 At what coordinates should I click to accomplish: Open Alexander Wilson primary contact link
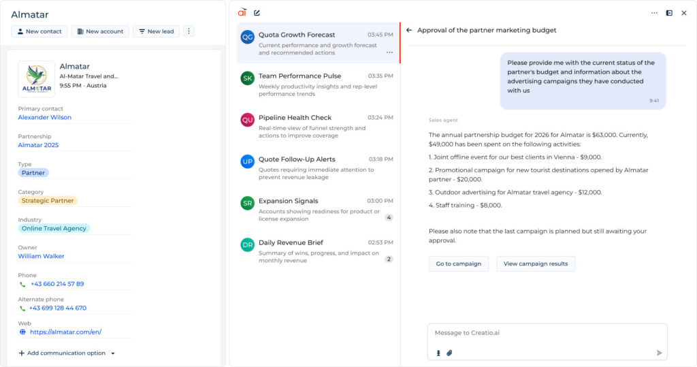click(x=44, y=117)
